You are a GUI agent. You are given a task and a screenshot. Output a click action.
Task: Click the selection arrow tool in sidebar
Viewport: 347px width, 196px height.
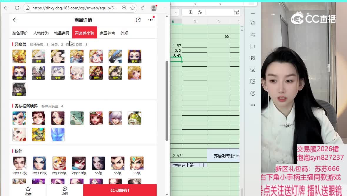[253, 23]
